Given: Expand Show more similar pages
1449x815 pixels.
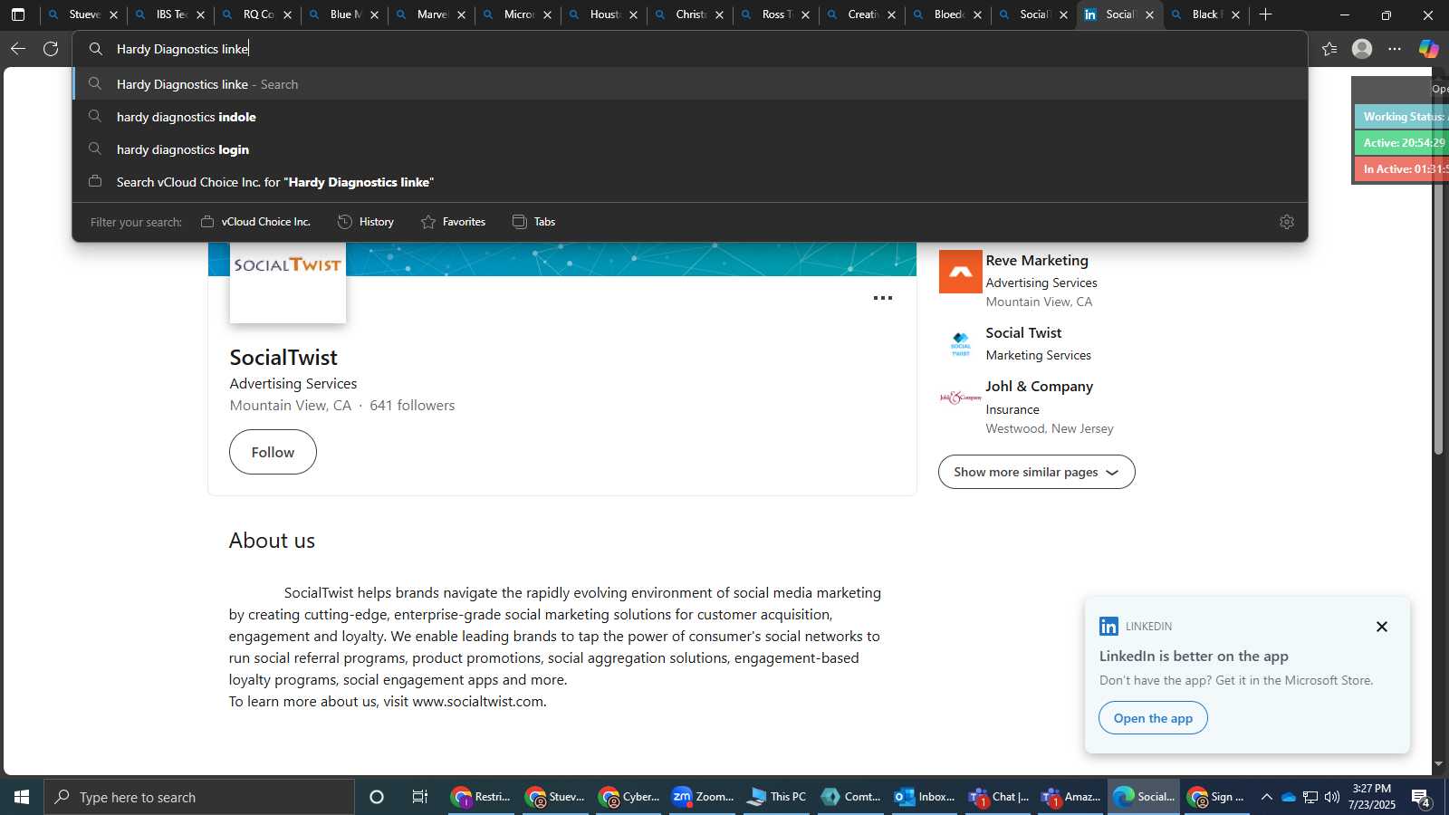Looking at the screenshot, I should coord(1037,472).
